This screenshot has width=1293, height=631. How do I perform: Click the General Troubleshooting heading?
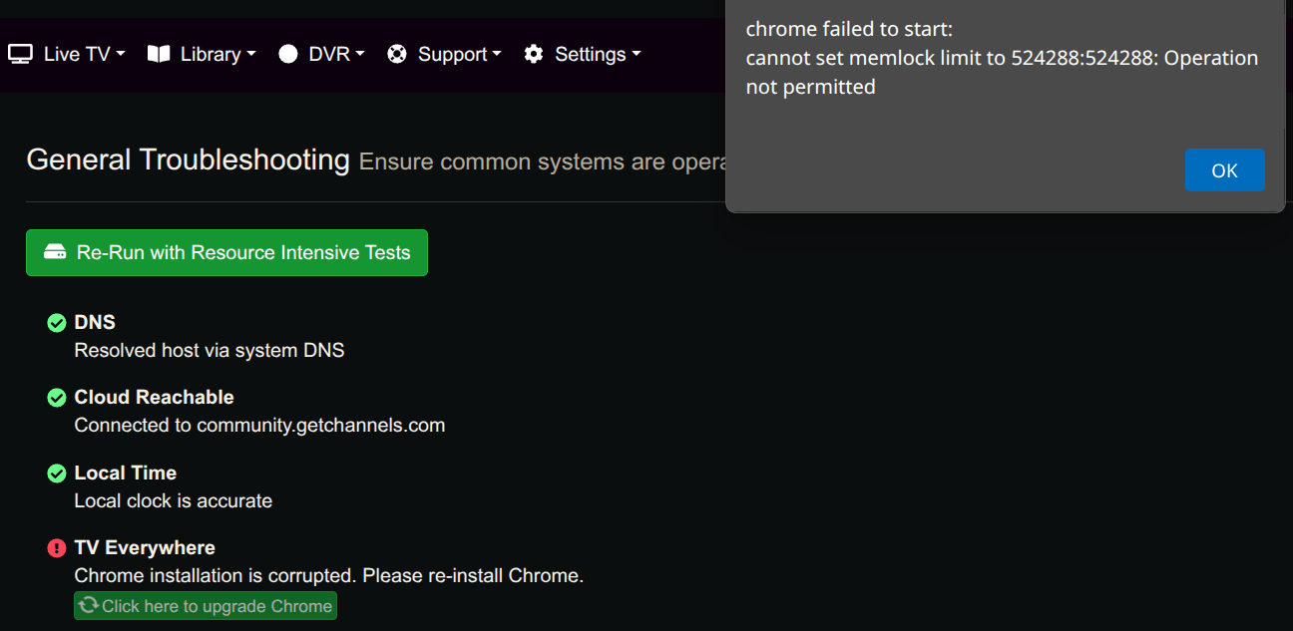[188, 159]
